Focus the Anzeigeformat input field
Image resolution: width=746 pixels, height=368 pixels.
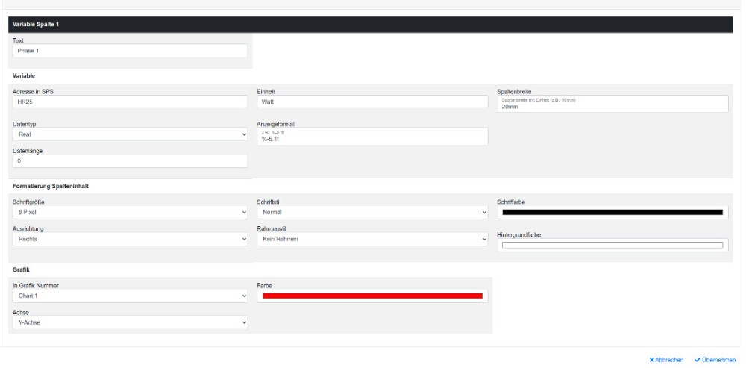(x=372, y=137)
